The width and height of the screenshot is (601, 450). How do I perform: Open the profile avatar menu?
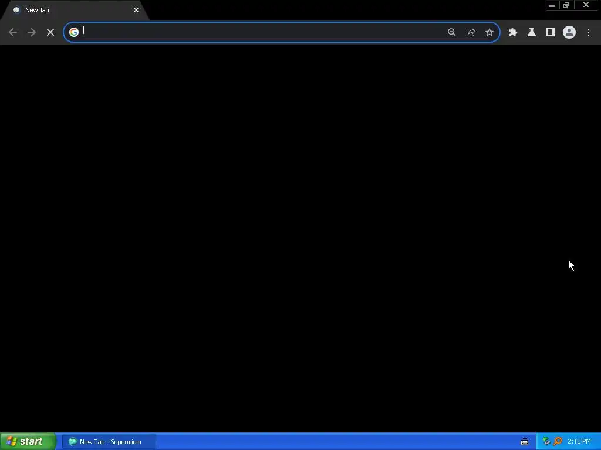[569, 33]
